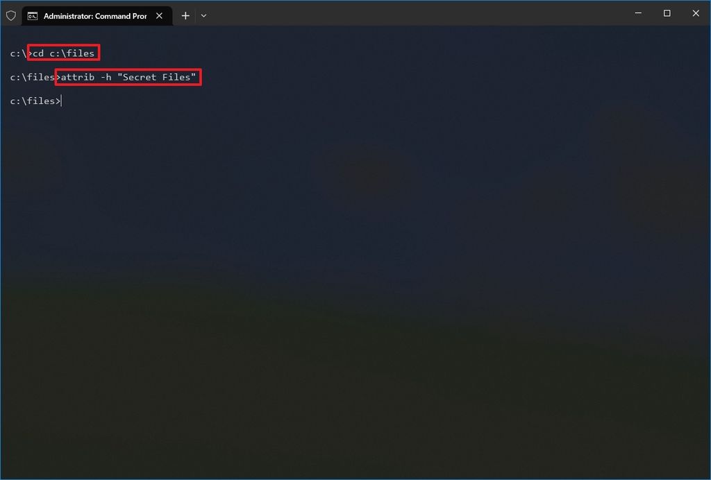Close the Command Prompt tab
The width and height of the screenshot is (711, 480).
point(159,16)
